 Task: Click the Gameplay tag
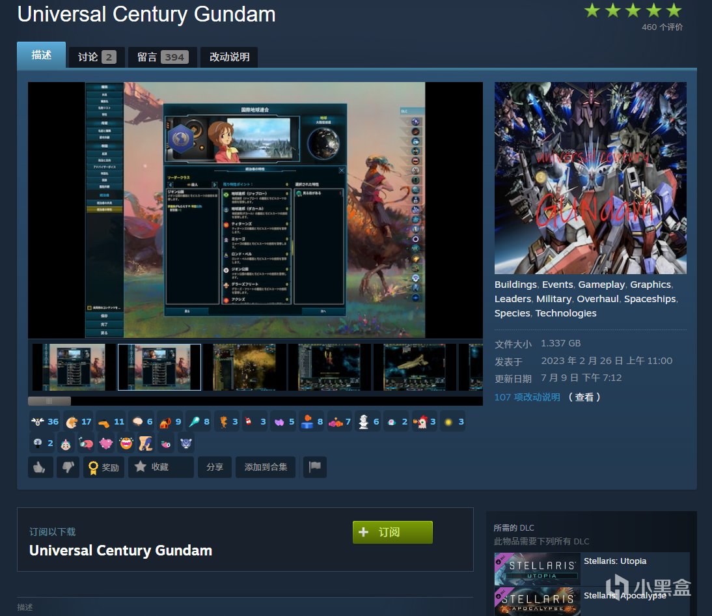click(x=601, y=285)
